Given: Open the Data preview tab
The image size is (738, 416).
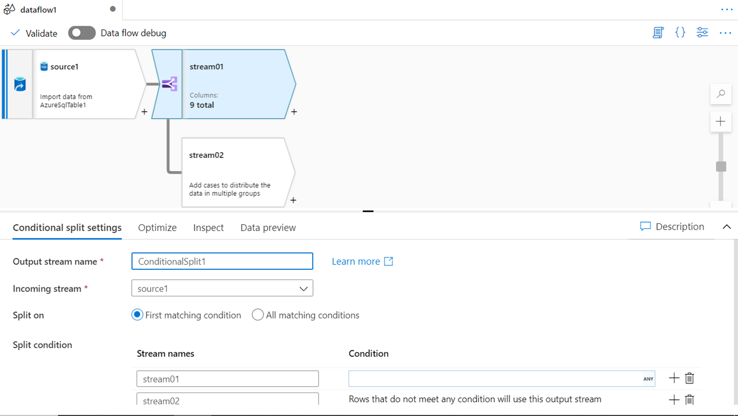Looking at the screenshot, I should 268,228.
